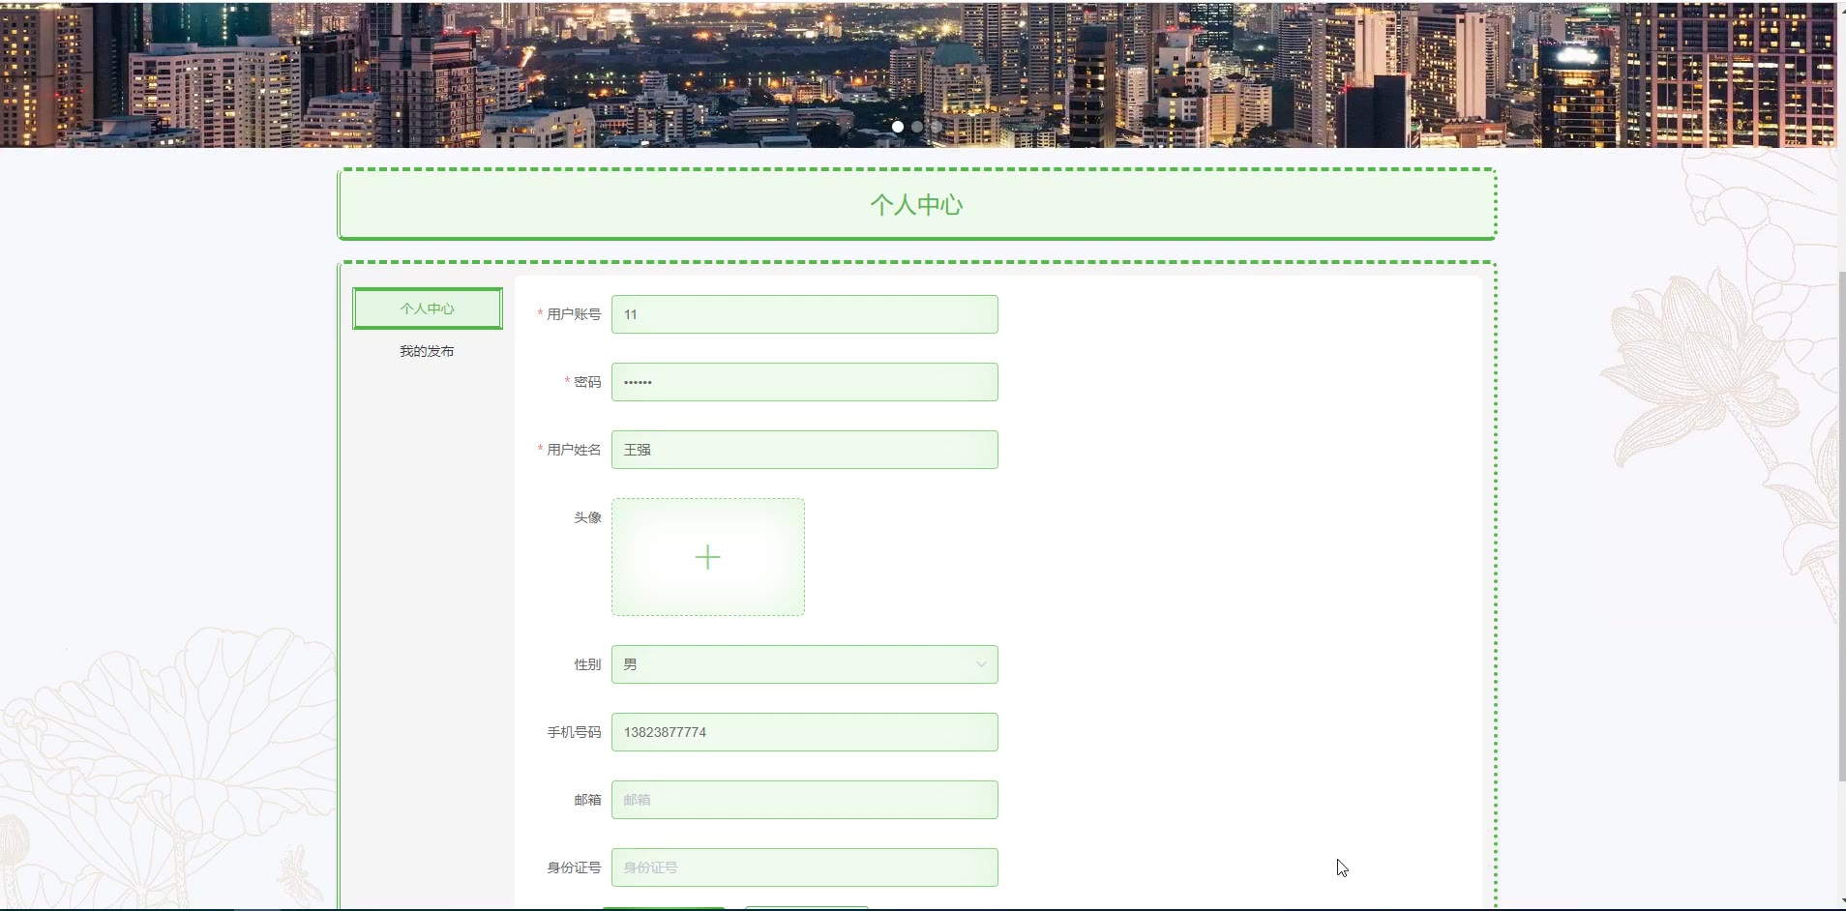Click the 手机号码 label text

pyautogui.click(x=574, y=732)
